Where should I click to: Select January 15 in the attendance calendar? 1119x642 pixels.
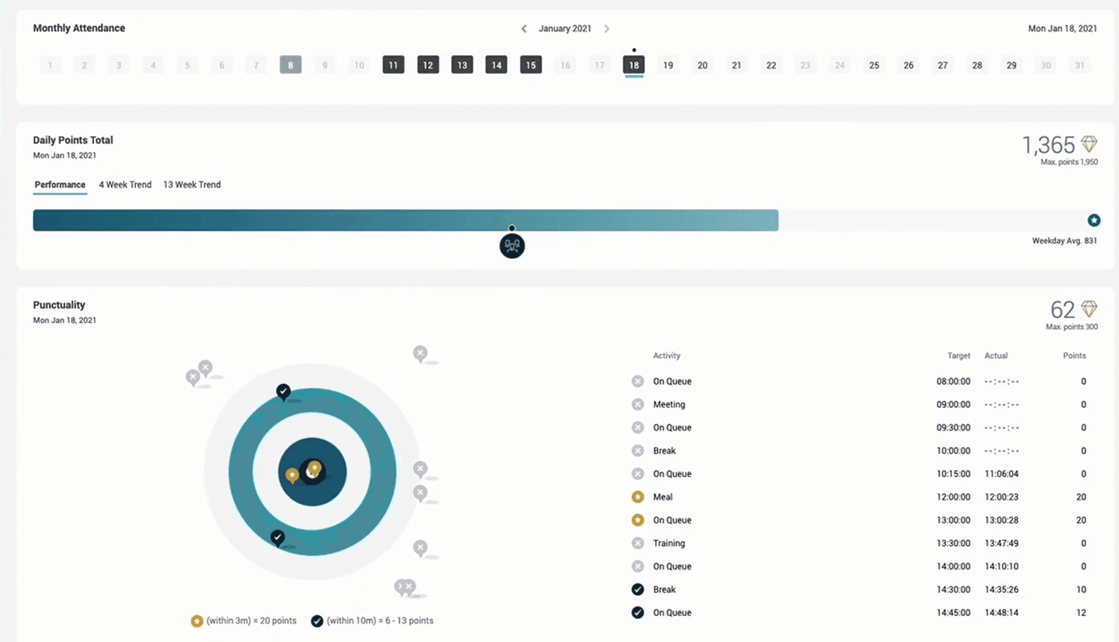(x=531, y=65)
